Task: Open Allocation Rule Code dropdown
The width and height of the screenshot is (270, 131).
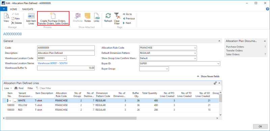Action: (195, 48)
